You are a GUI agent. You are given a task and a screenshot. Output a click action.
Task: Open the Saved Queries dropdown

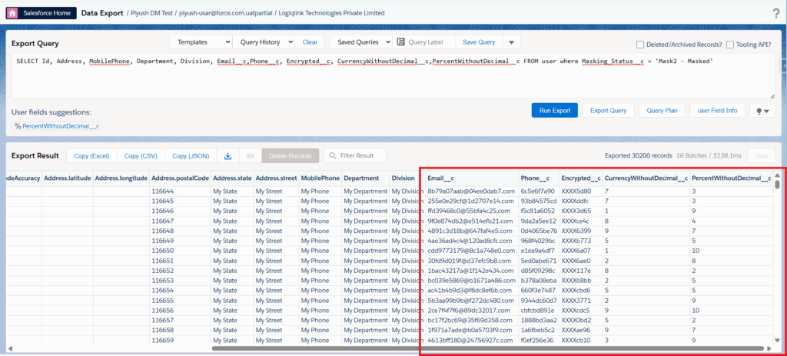(360, 42)
